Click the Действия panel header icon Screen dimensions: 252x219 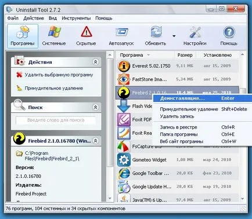[x=19, y=61]
